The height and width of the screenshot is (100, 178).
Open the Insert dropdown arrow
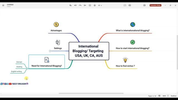click(101, 6)
